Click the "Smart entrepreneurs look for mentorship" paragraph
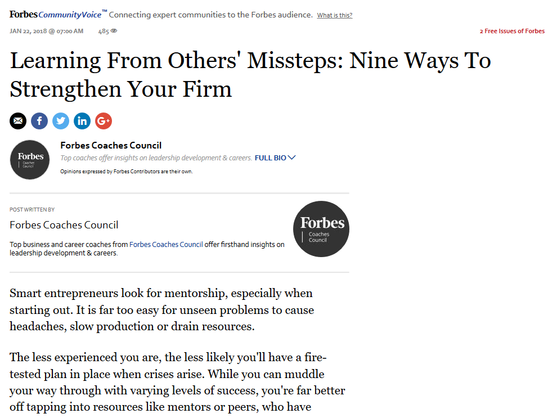 click(161, 309)
